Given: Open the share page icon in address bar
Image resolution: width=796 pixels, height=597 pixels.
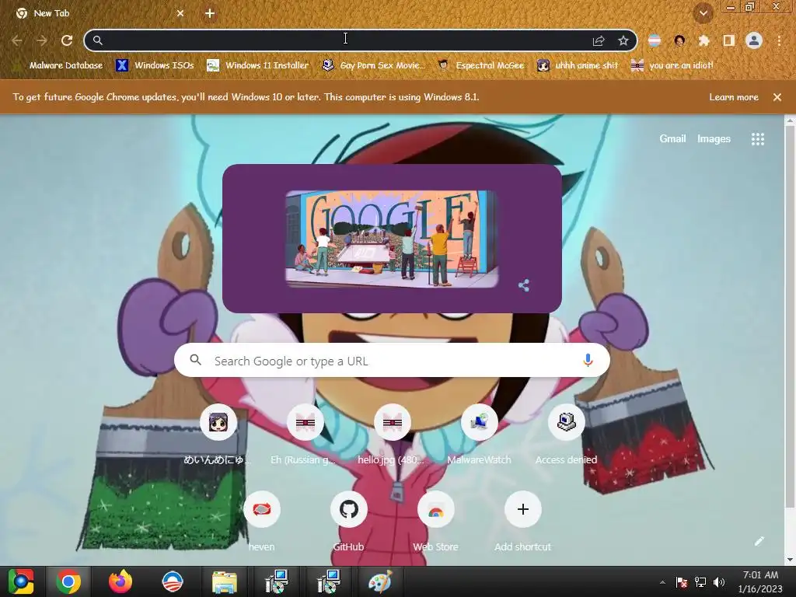Looking at the screenshot, I should pos(599,40).
